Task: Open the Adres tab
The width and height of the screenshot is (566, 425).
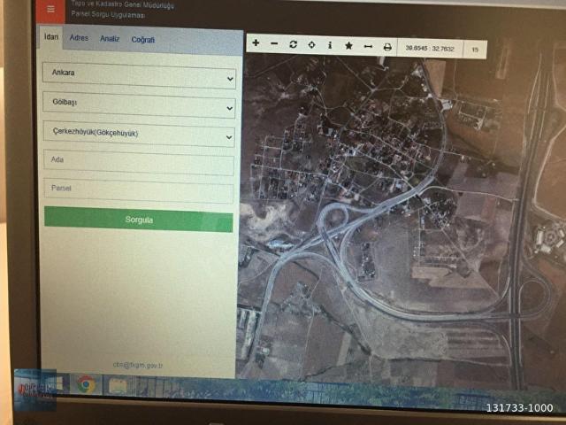Action: pyautogui.click(x=79, y=37)
